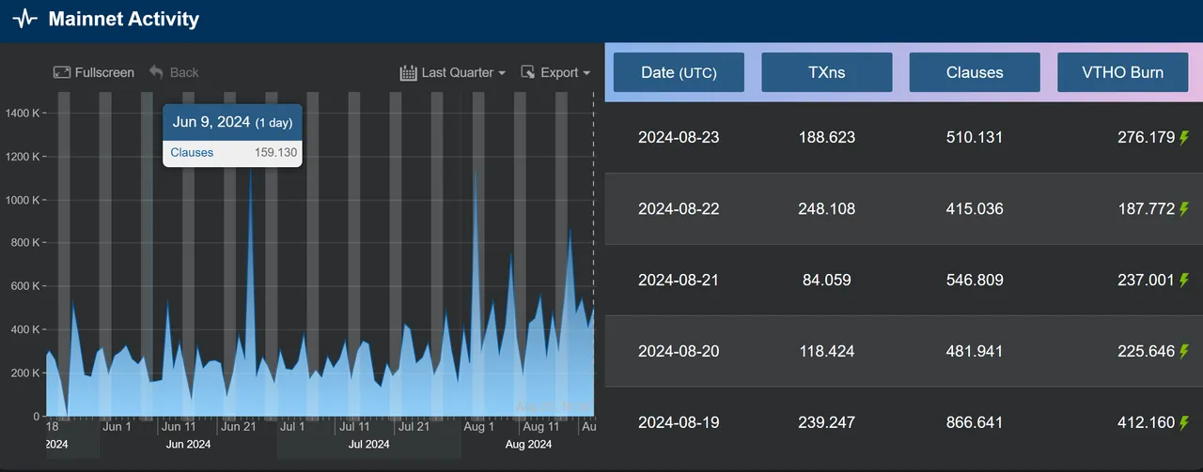Select the 2024-08-21 date cell

point(679,280)
